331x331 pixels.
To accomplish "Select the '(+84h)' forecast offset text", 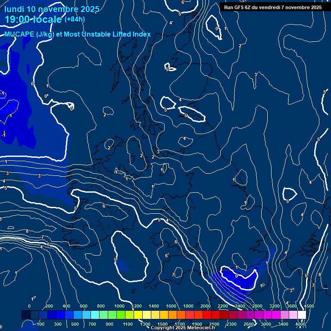I will (75, 19).
